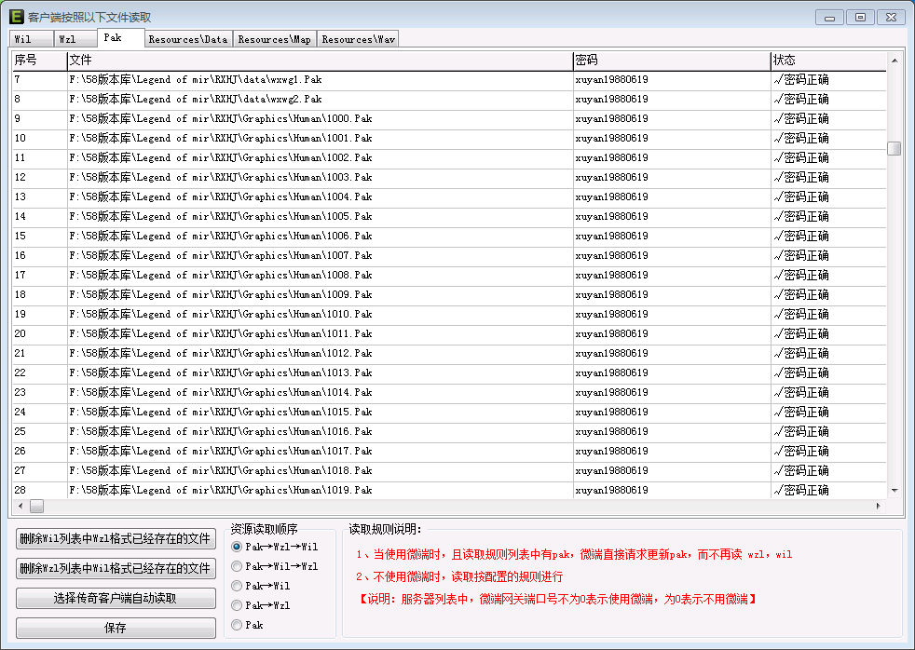Open the Resources\Map tab

coord(274,39)
